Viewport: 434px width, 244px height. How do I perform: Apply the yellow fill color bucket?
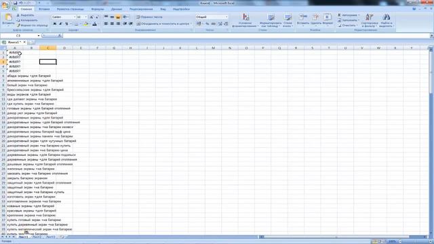click(x=86, y=24)
